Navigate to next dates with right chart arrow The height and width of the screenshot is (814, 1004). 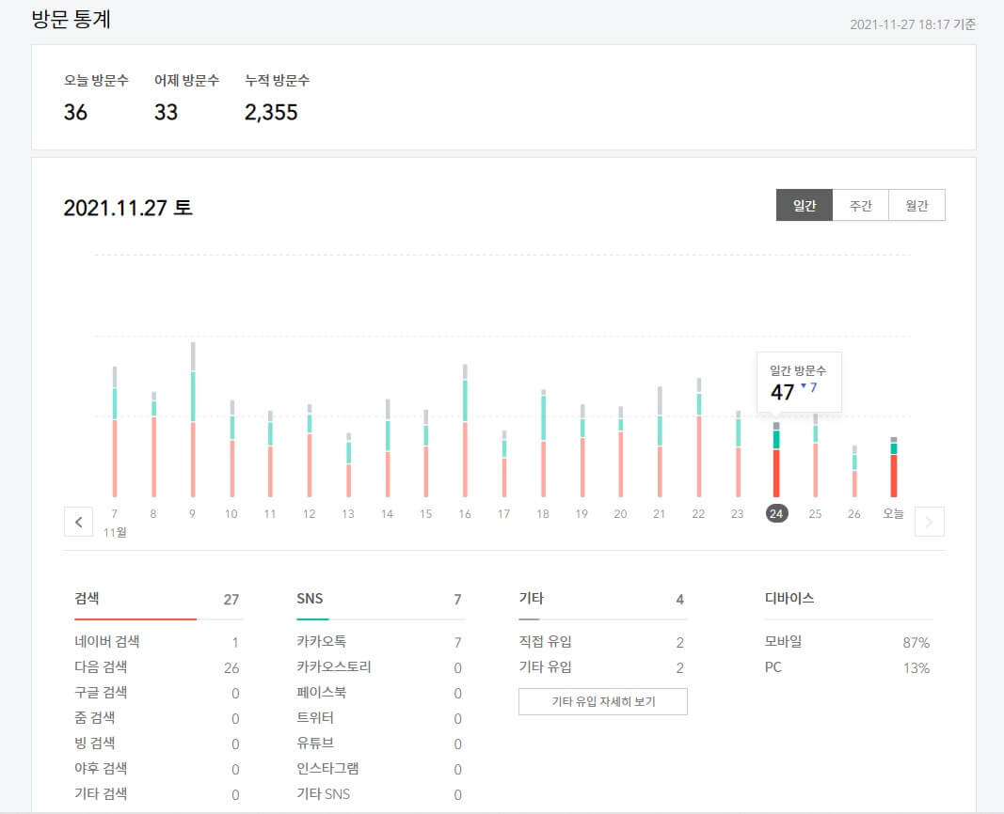pos(930,522)
